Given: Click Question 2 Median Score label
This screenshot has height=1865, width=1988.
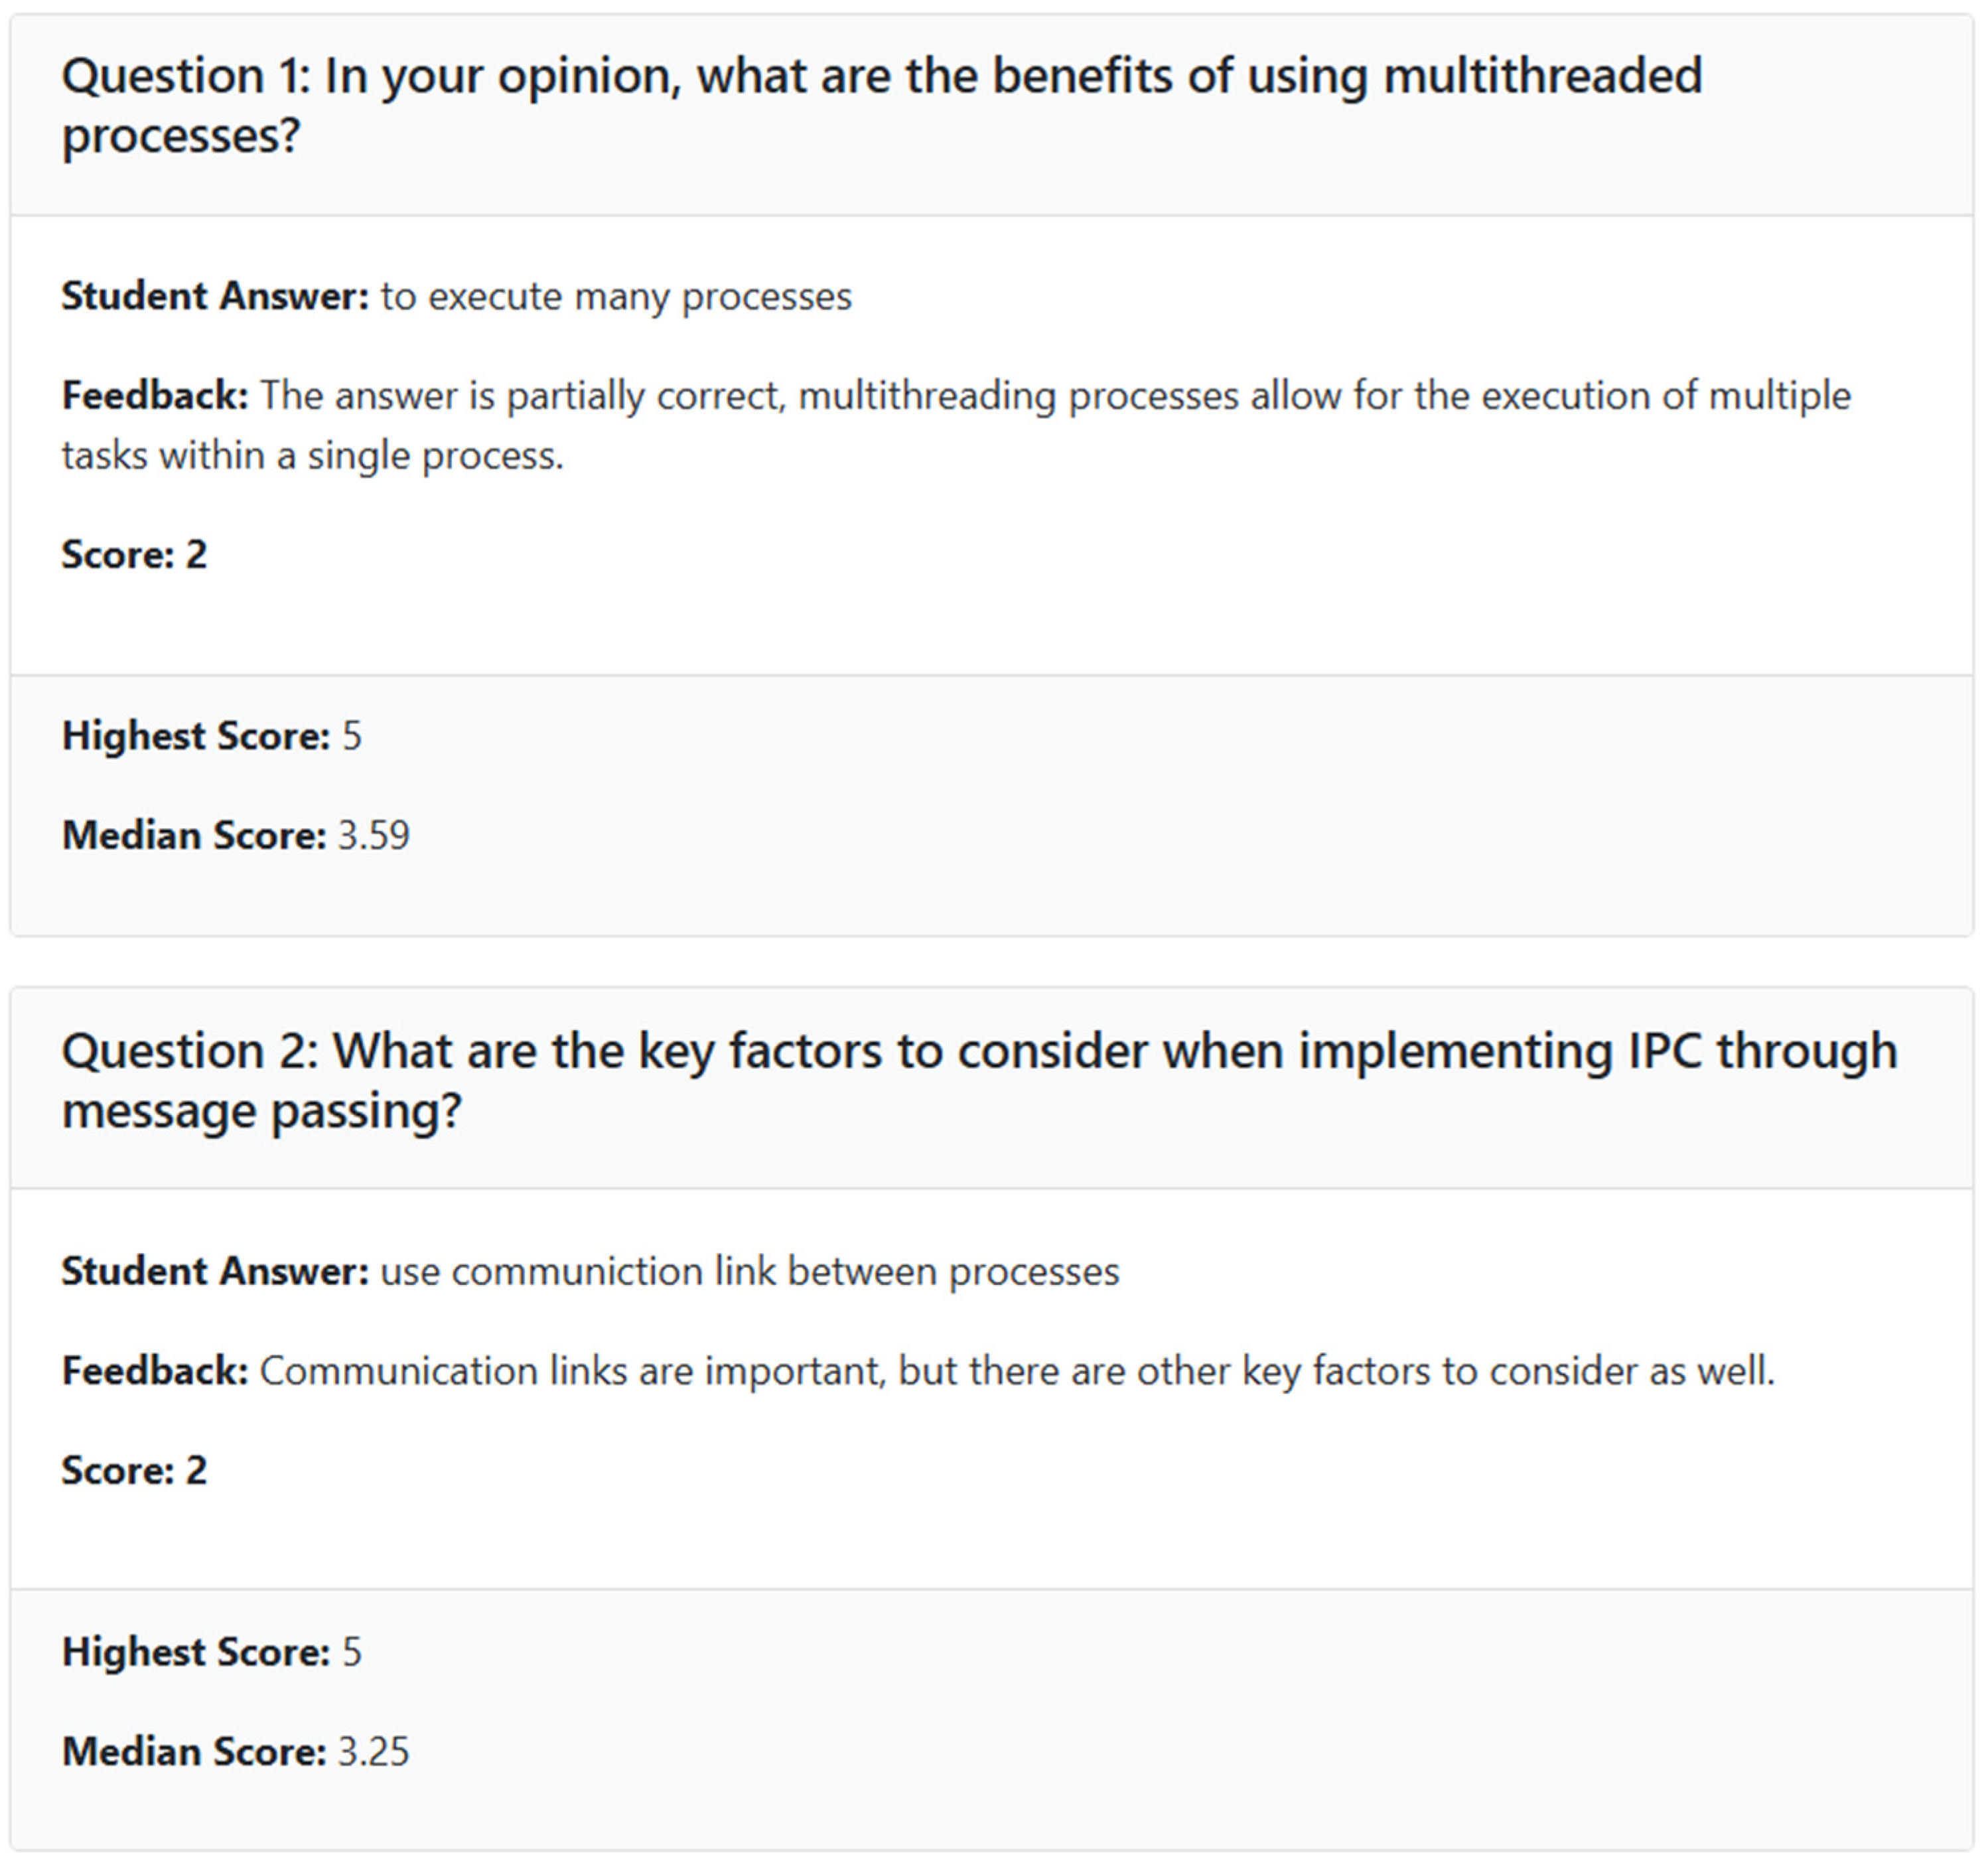Looking at the screenshot, I should tap(194, 1751).
